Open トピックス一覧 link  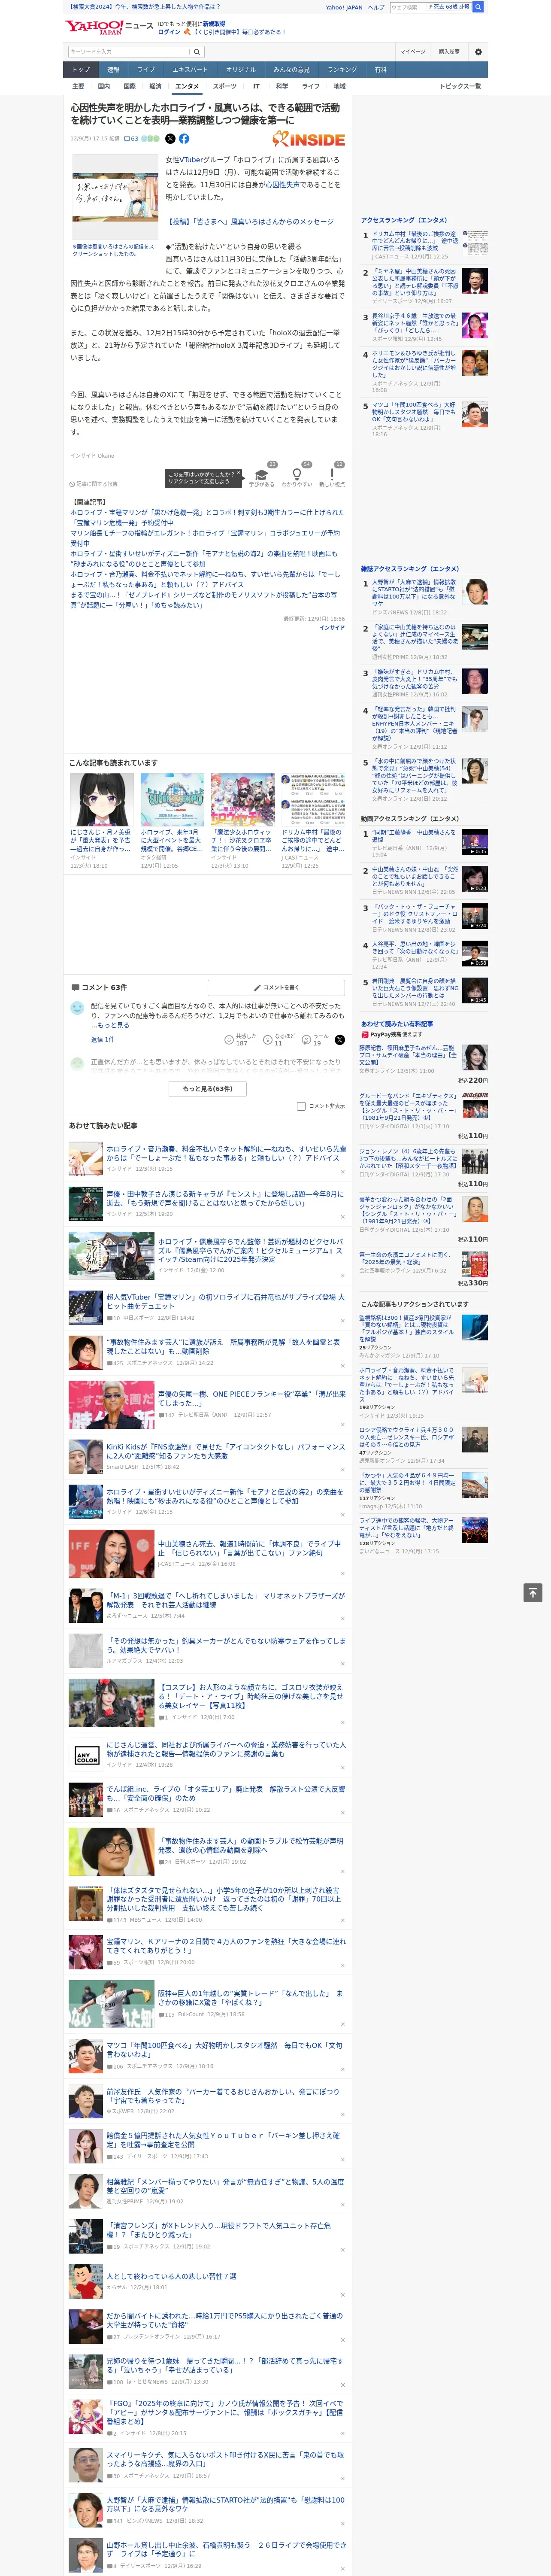point(460,86)
